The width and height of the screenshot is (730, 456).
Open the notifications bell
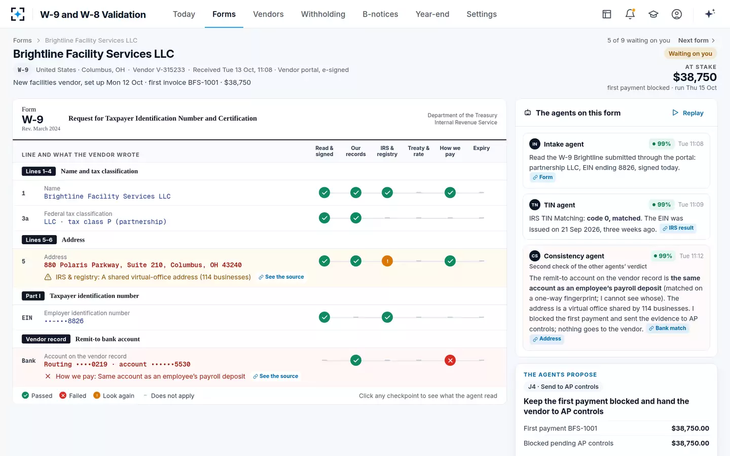(x=630, y=14)
